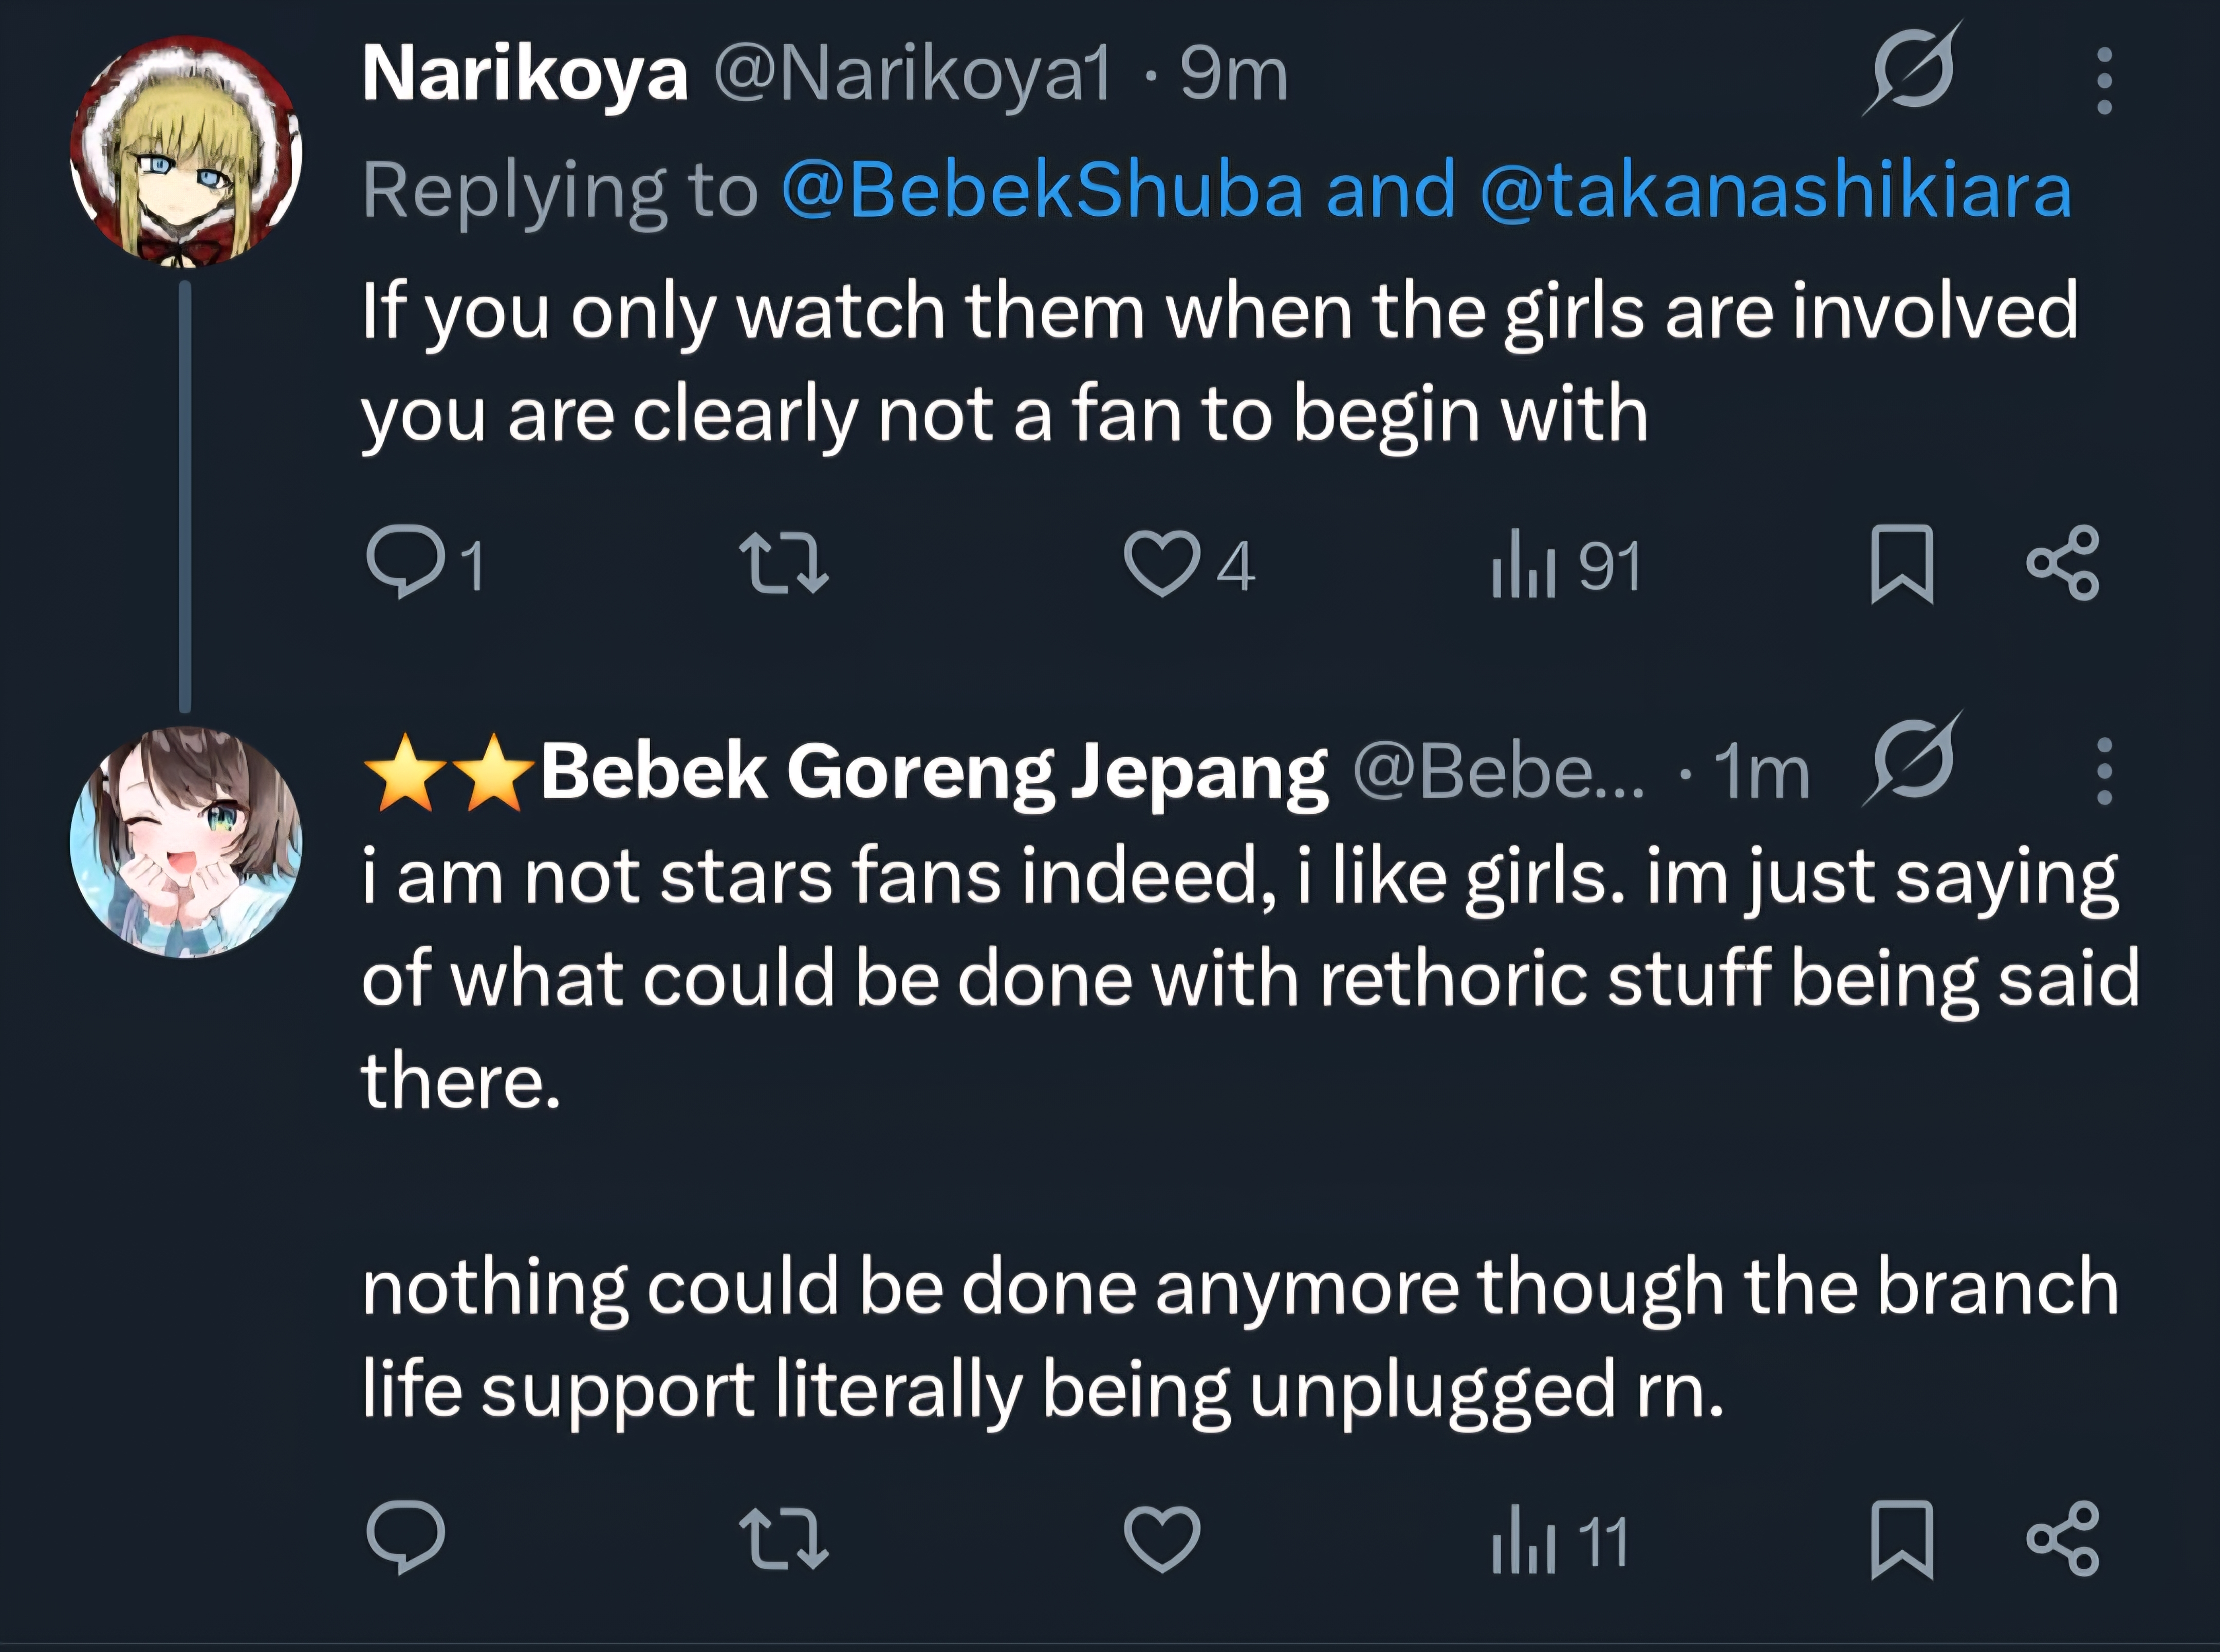Image resolution: width=2220 pixels, height=1652 pixels.
Task: Share Bebek Goreng Jepang's tweet
Action: pyautogui.click(x=2062, y=1539)
